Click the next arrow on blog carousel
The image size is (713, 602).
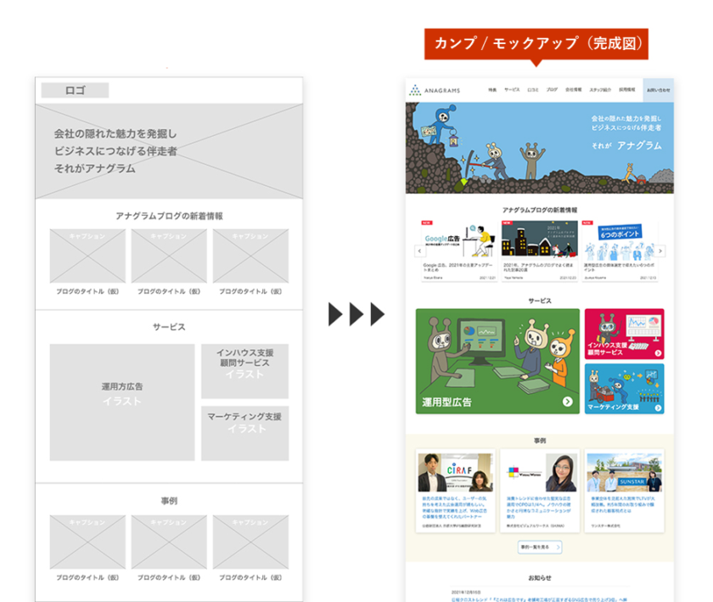(x=660, y=251)
